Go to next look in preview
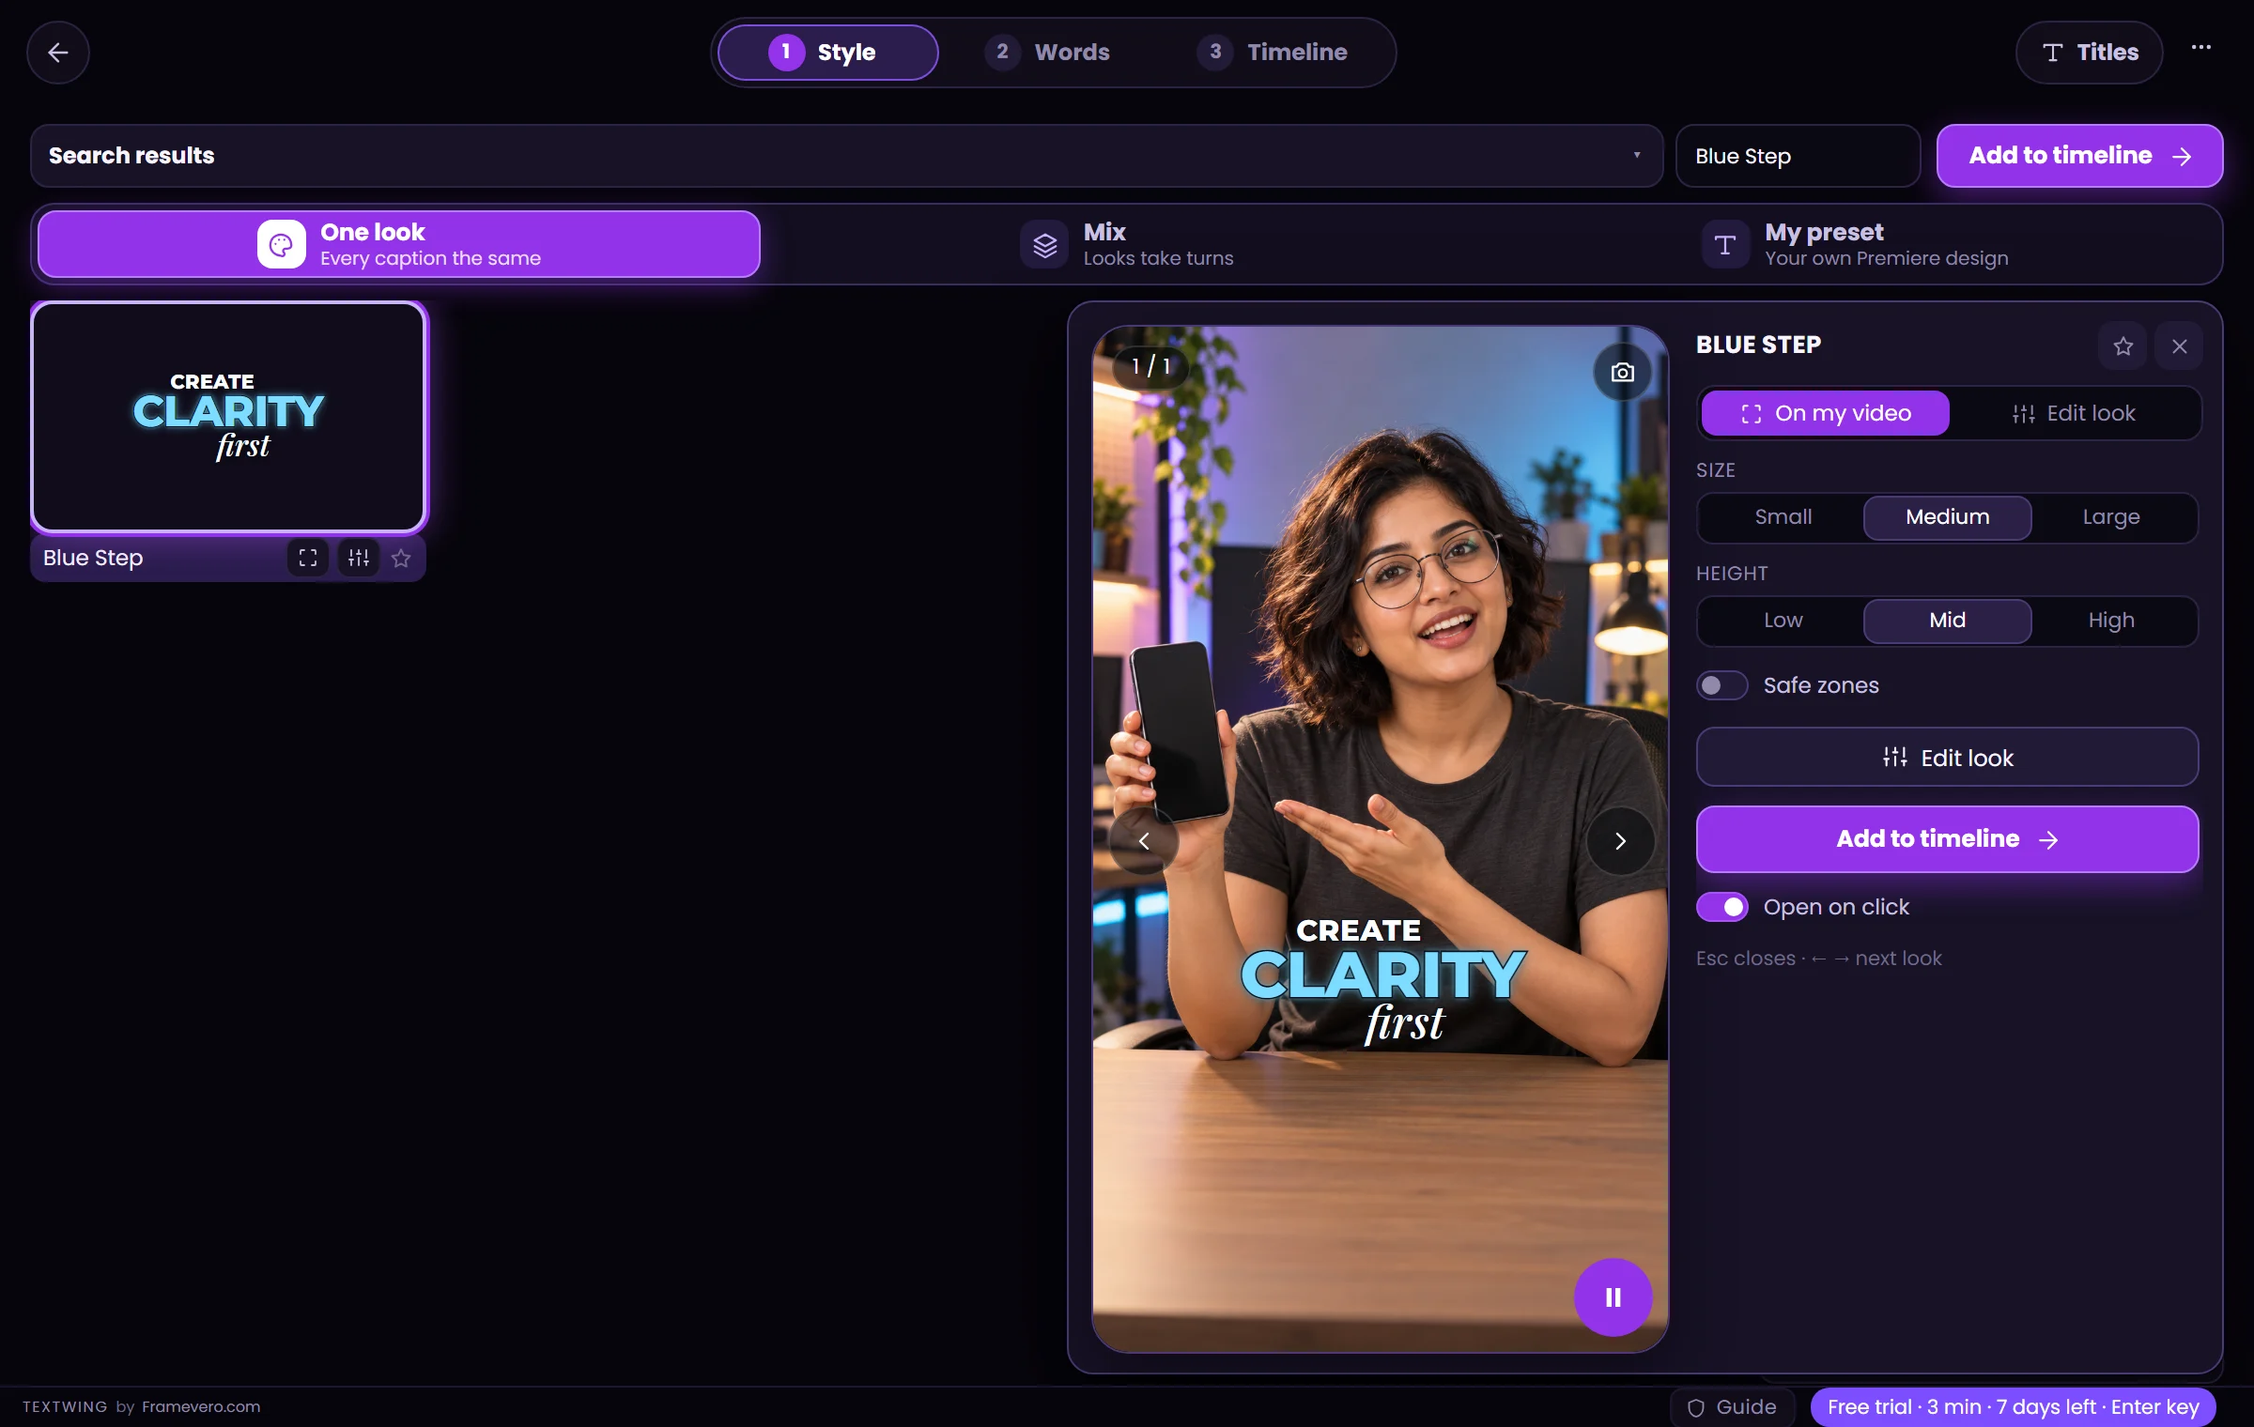2254x1427 pixels. click(x=1620, y=841)
